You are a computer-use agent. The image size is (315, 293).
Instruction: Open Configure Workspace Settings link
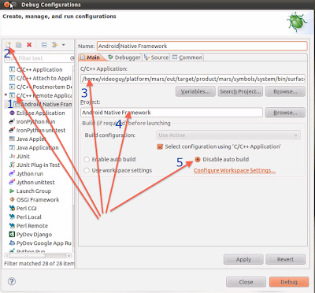(x=235, y=170)
